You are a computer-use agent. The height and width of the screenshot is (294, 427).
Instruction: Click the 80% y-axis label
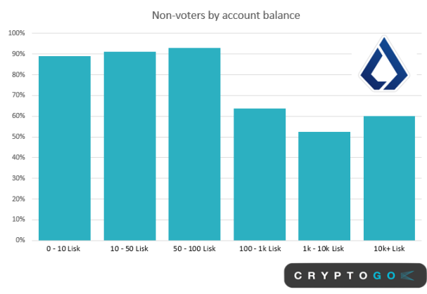[18, 74]
